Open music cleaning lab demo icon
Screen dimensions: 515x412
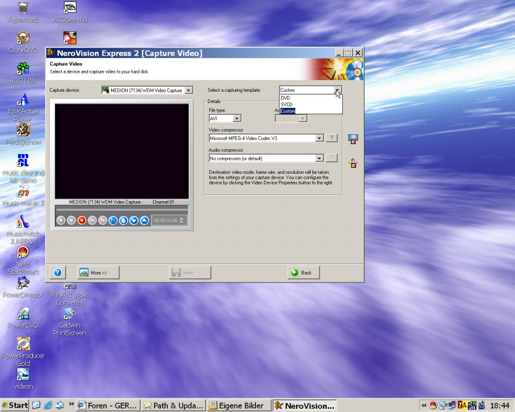pyautogui.click(x=23, y=169)
